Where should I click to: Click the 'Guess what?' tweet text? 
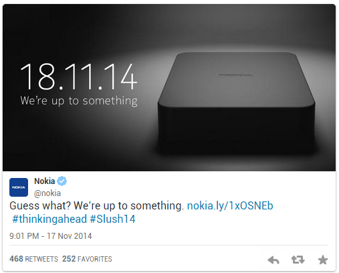40,205
